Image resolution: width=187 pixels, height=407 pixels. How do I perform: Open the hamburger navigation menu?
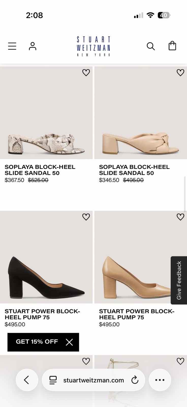point(12,46)
